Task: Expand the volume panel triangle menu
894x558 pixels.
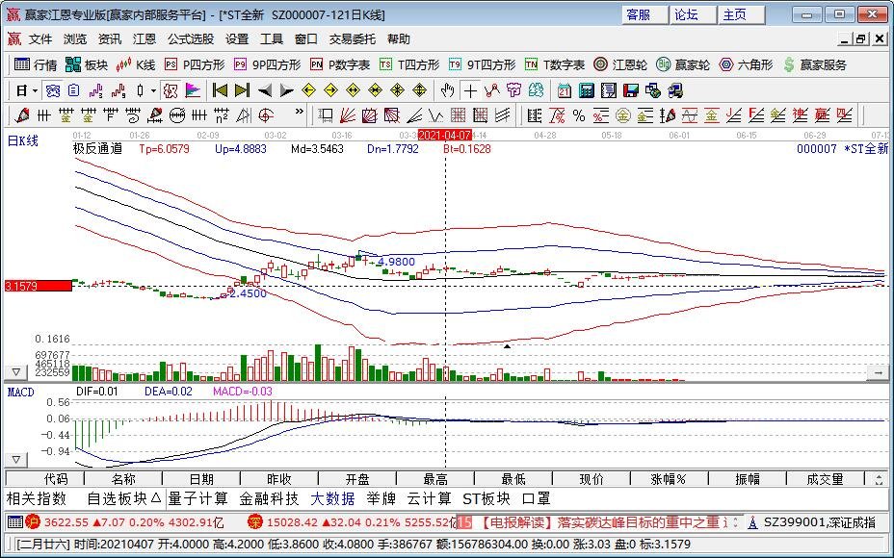Action: pyautogui.click(x=16, y=372)
